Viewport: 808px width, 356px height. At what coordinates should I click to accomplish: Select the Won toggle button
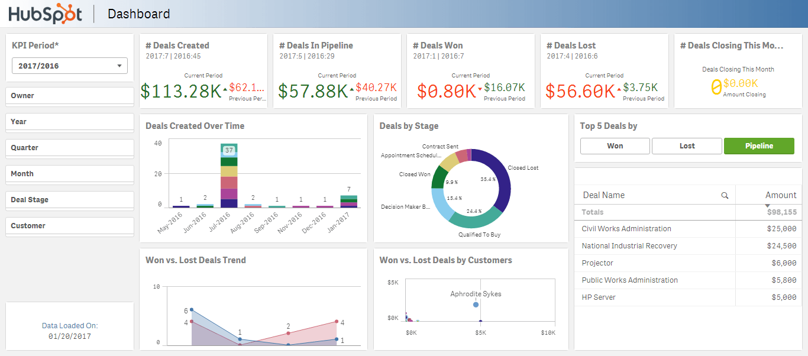point(615,146)
